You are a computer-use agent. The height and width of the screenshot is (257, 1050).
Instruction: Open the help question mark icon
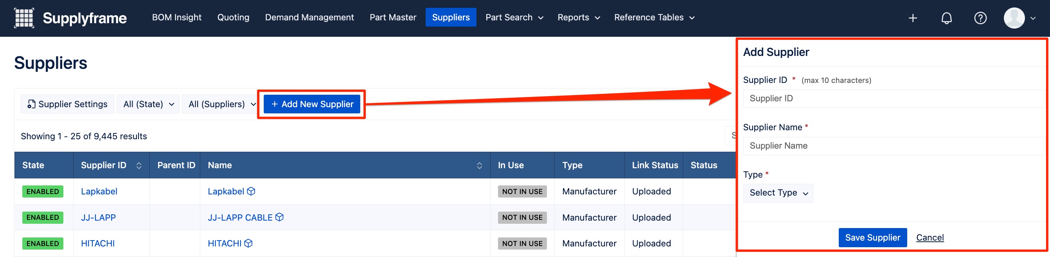pyautogui.click(x=980, y=18)
